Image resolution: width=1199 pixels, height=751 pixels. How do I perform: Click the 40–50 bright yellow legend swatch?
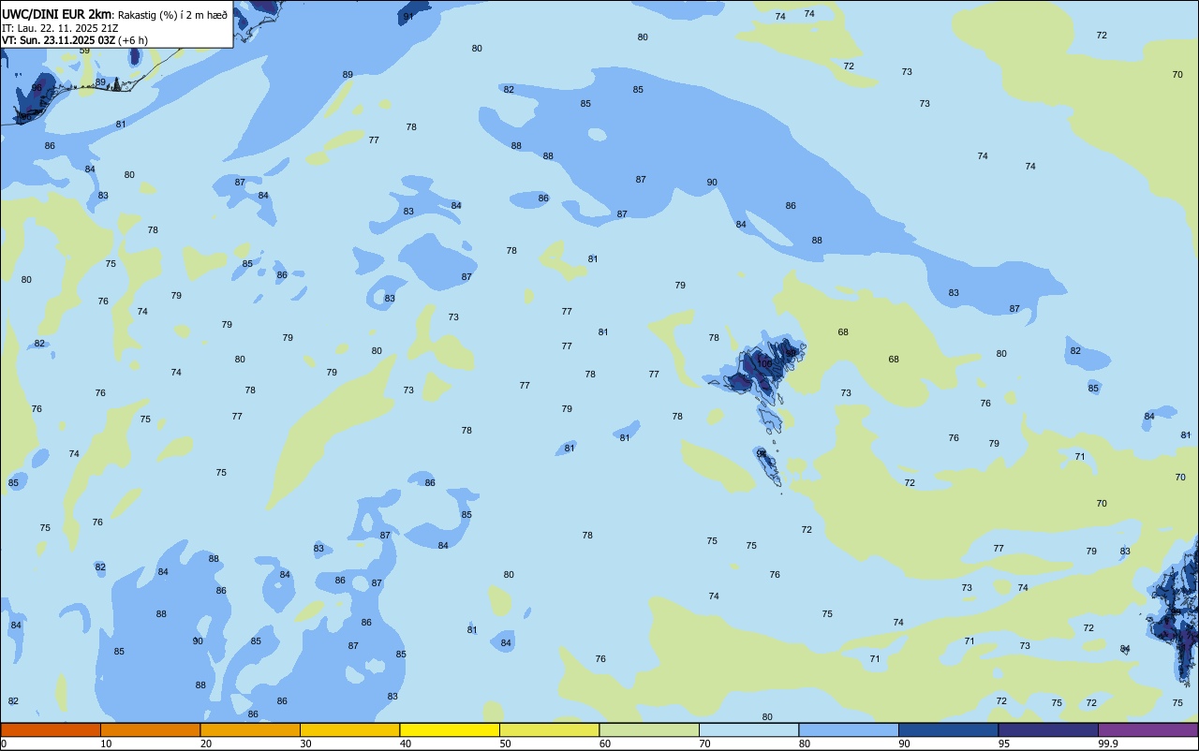(450, 729)
